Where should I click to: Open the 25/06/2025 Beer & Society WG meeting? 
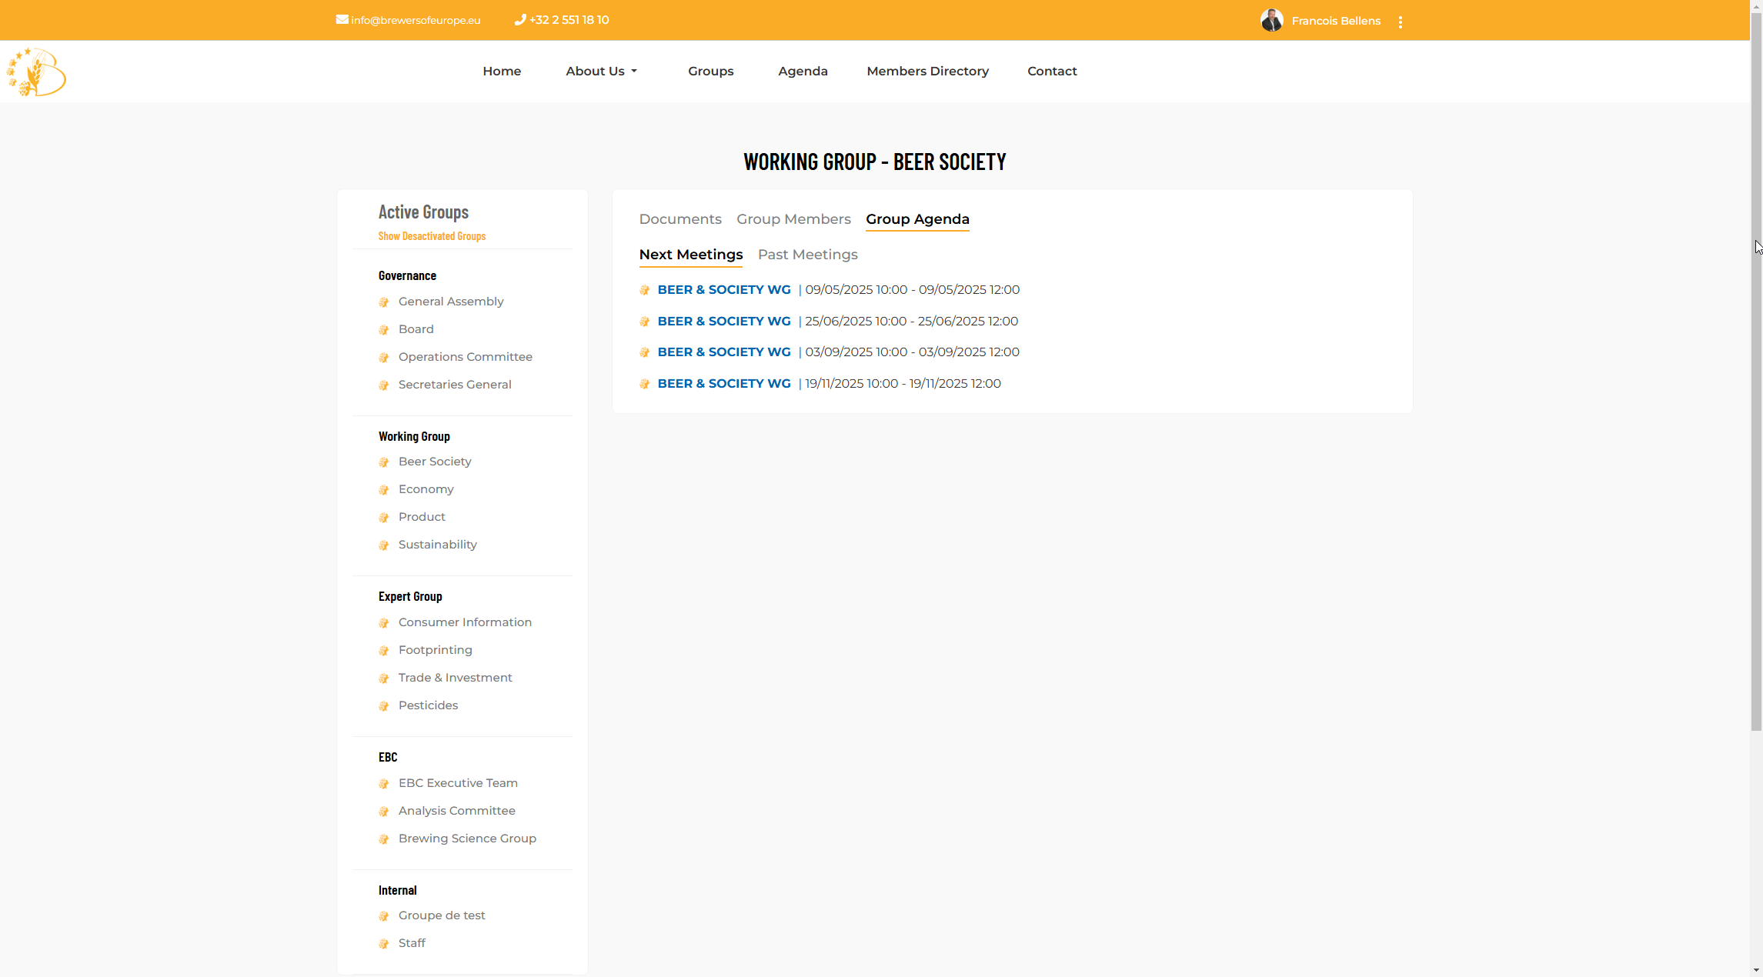tap(723, 322)
